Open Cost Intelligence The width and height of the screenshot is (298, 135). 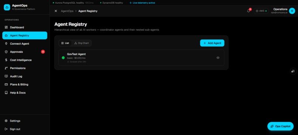coord(25,60)
